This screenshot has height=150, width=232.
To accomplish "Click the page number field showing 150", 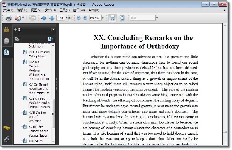I will 60,18.
